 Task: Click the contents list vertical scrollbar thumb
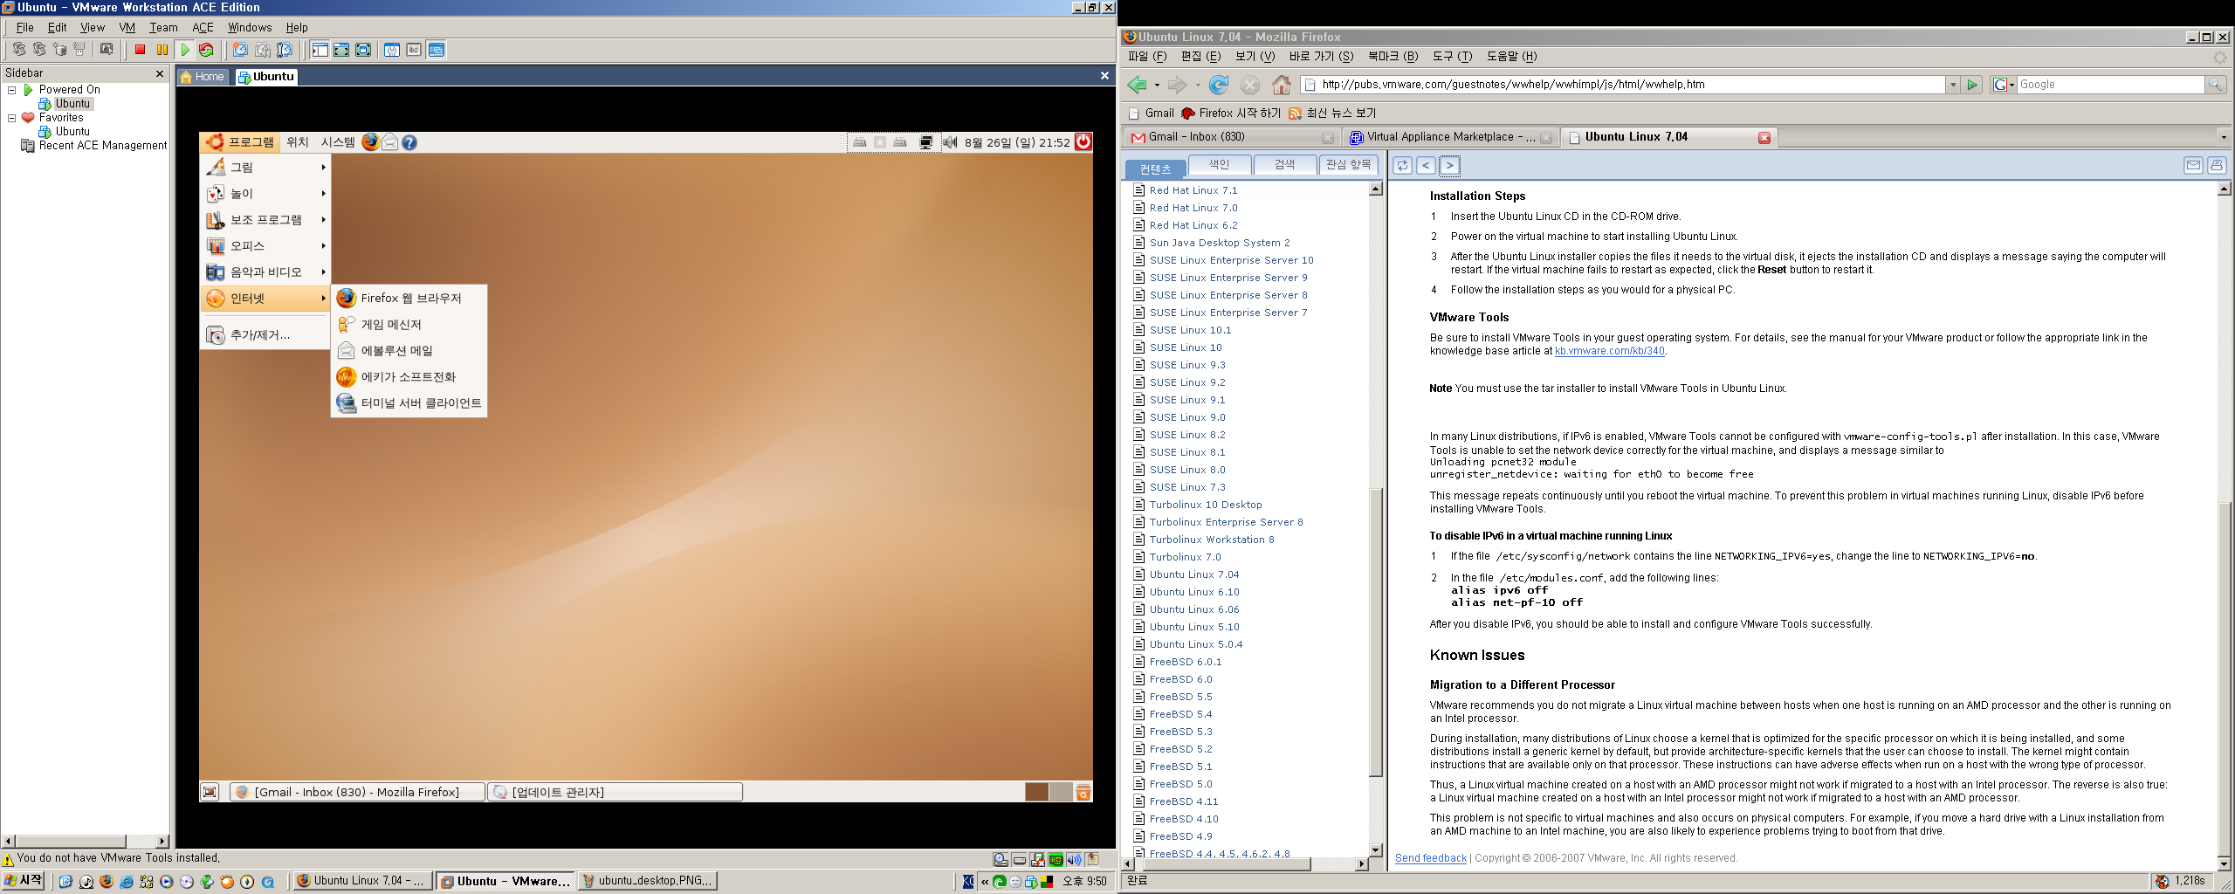tap(1376, 631)
